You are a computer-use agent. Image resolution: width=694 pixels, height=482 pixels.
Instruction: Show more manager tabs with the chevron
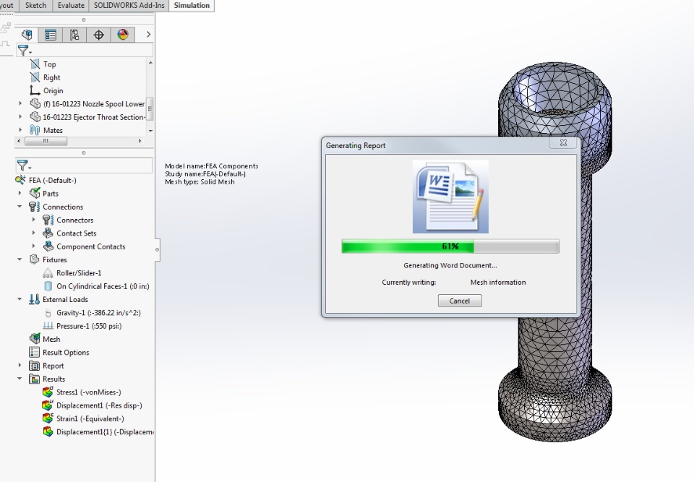(148, 35)
